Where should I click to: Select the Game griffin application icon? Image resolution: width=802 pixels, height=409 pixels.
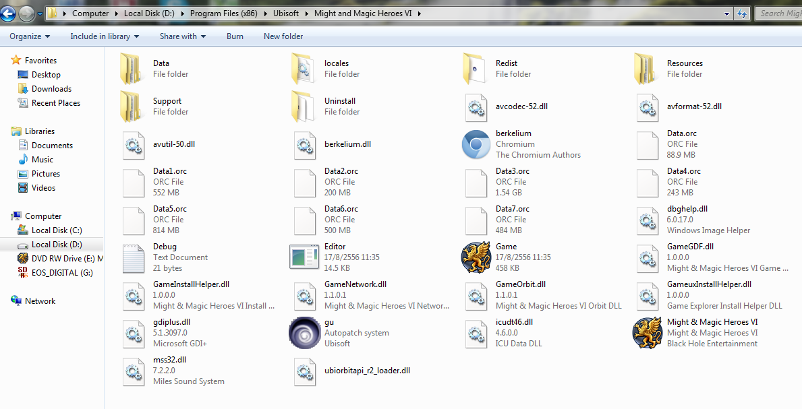(476, 257)
